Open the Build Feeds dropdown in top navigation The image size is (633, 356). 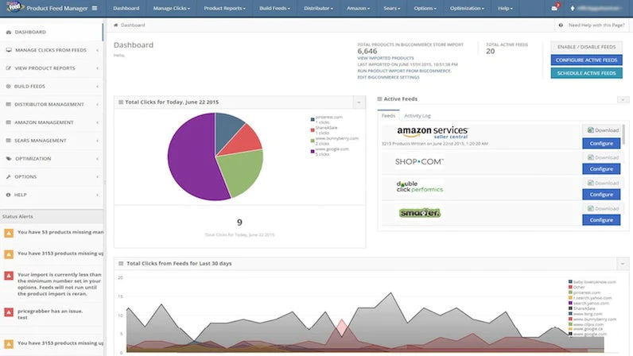(274, 8)
